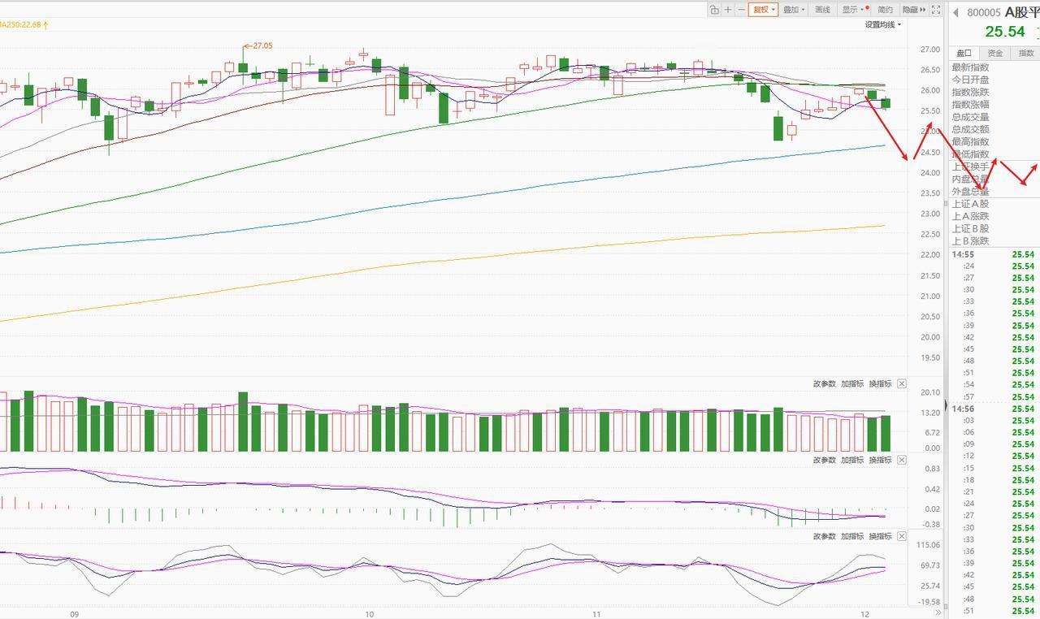The height and width of the screenshot is (619, 1040).
Task: Click the current price 25.54 header
Action: pos(1005,32)
